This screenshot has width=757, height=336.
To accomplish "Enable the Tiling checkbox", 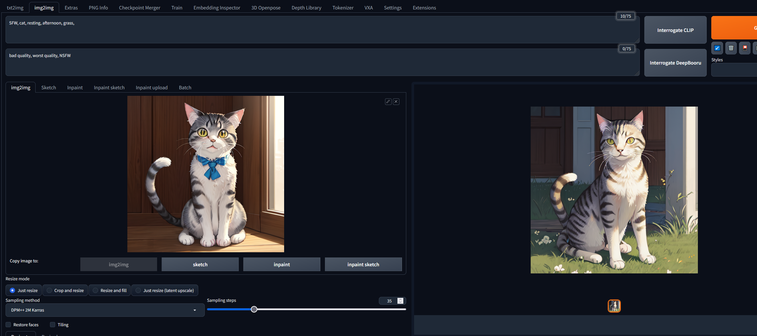I will pos(52,325).
